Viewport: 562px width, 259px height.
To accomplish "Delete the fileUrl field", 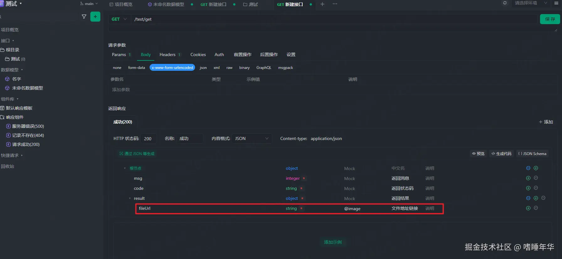I will pyautogui.click(x=536, y=208).
